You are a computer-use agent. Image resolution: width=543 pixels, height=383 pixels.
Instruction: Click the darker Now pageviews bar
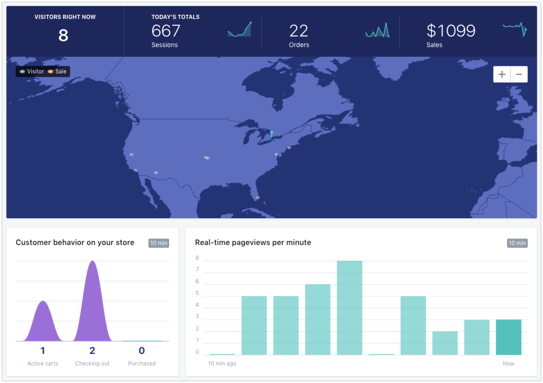point(508,337)
